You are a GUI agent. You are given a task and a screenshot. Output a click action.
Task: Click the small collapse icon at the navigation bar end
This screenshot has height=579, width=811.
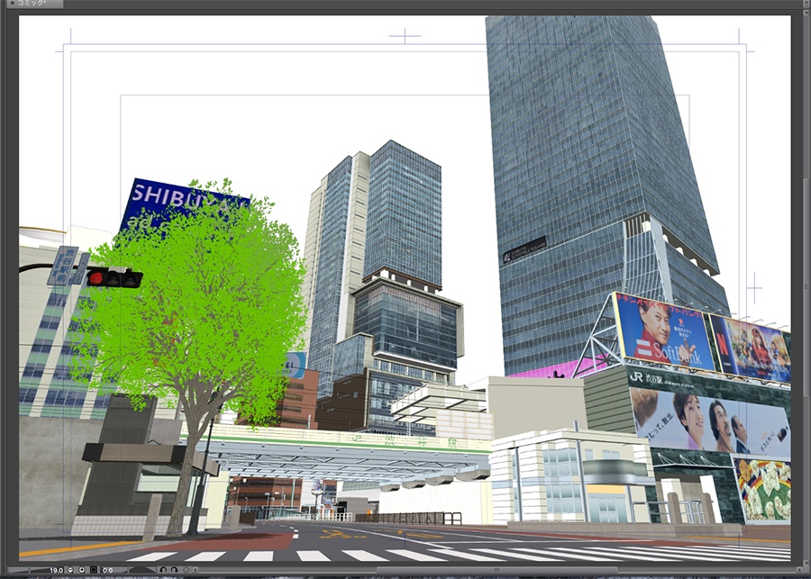tap(196, 568)
